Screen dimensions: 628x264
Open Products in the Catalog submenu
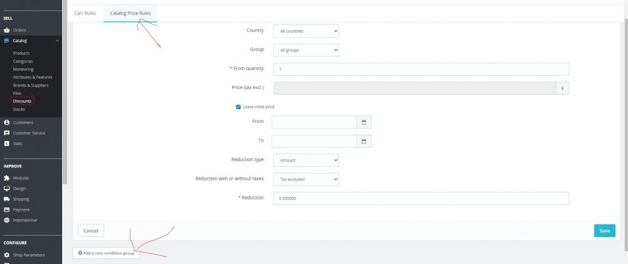pos(21,53)
